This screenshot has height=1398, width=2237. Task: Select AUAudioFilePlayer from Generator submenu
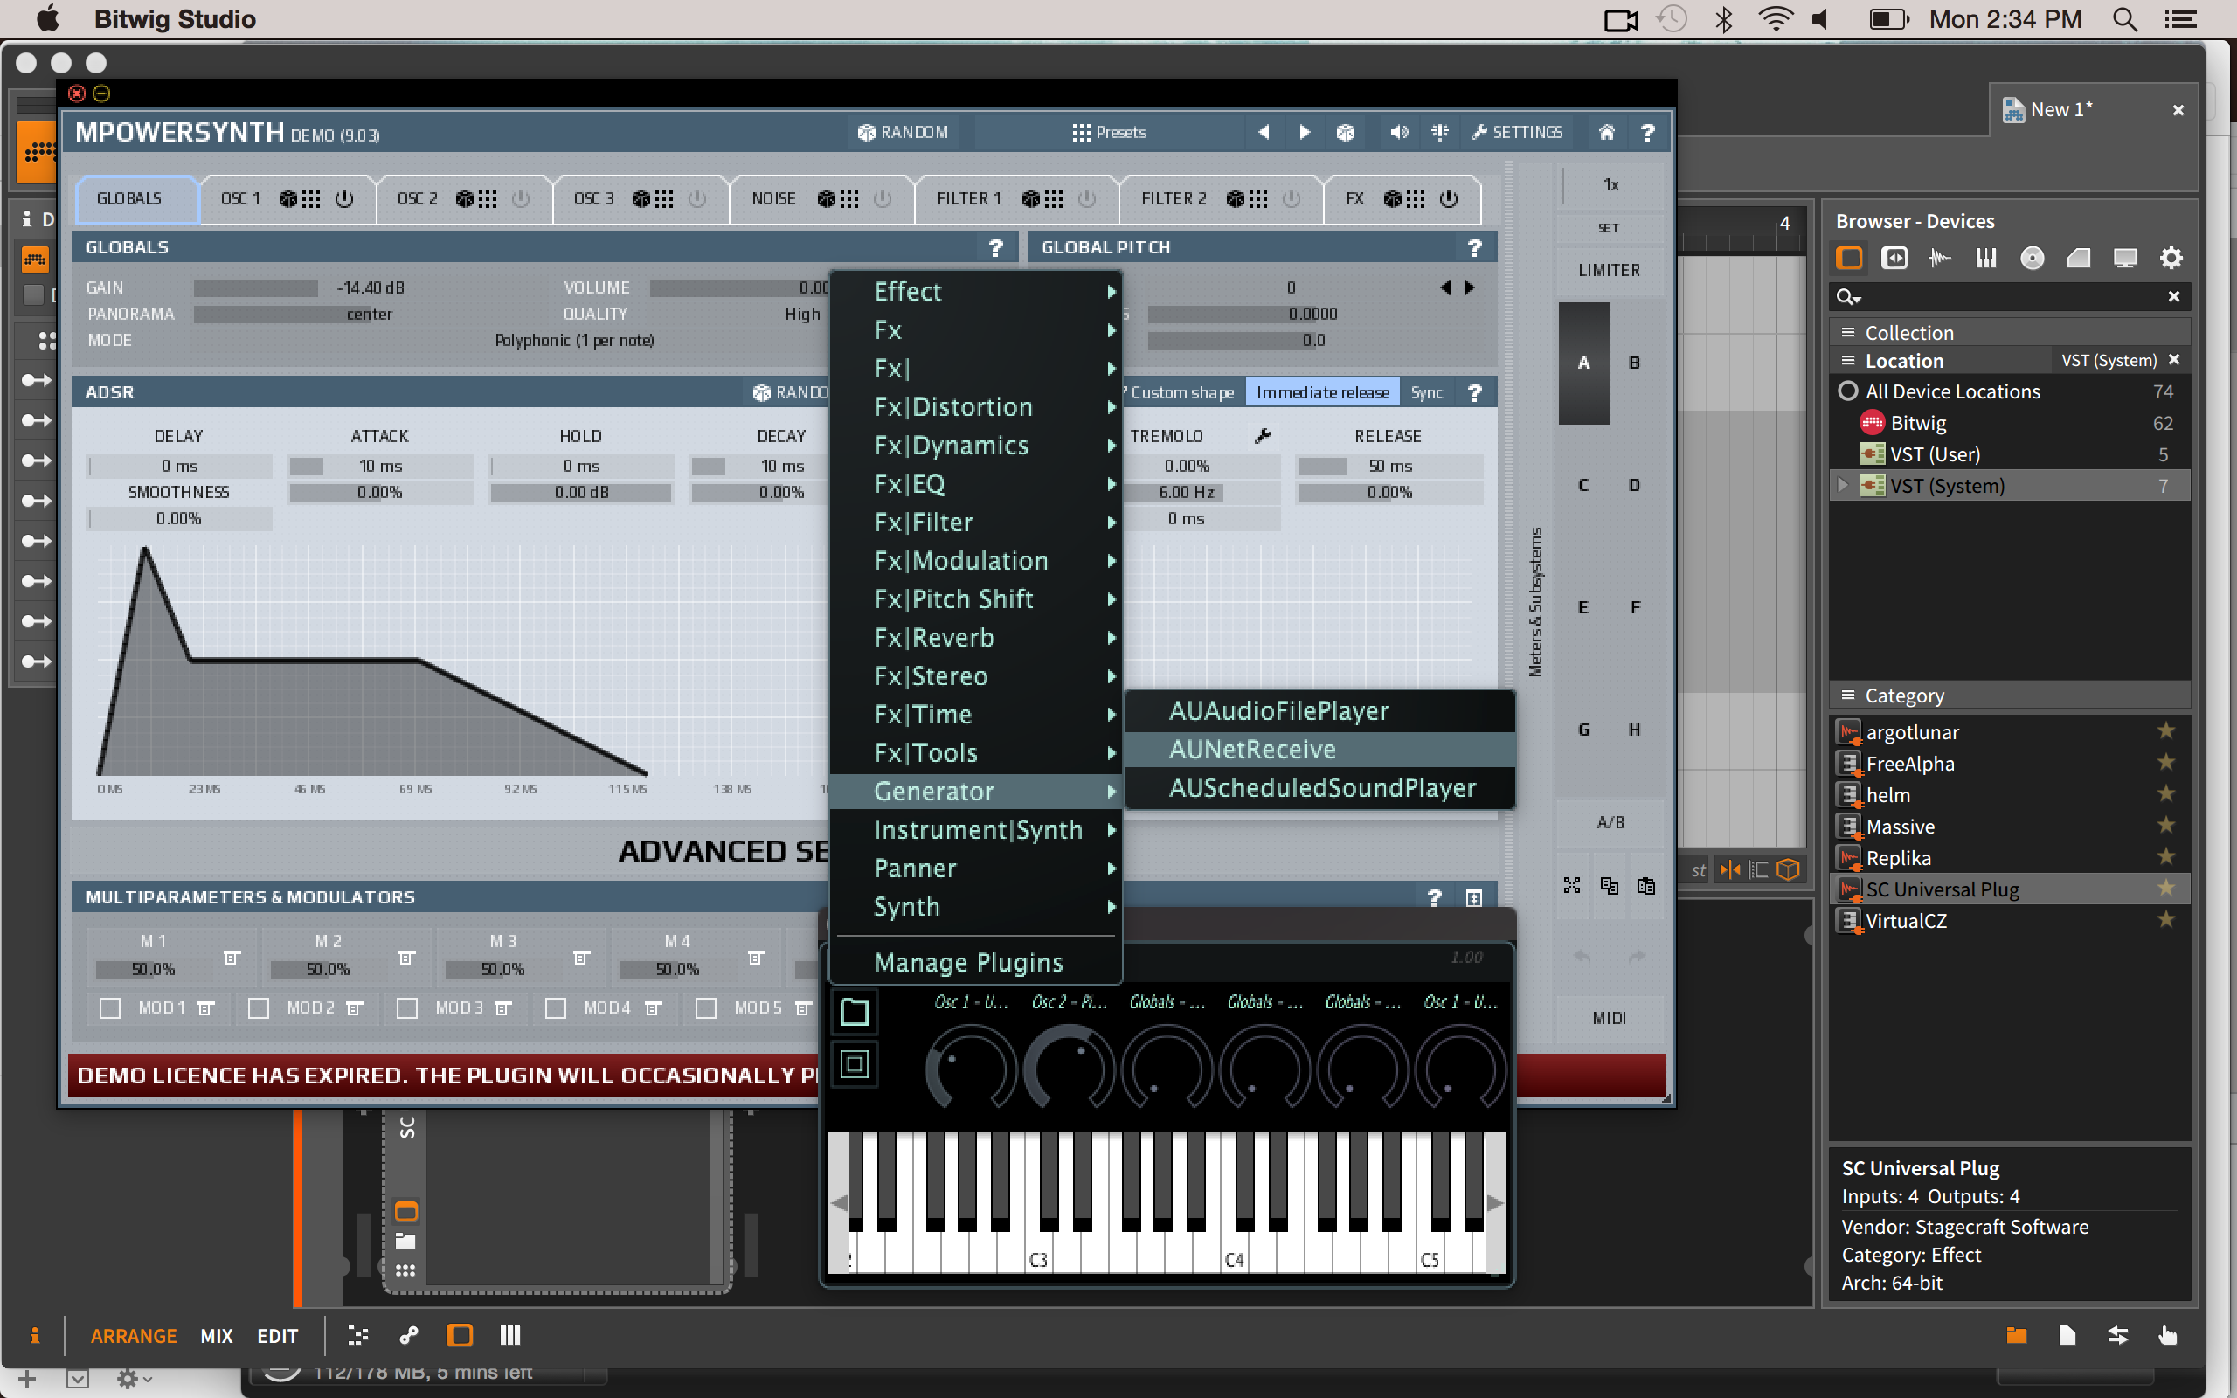click(x=1320, y=711)
